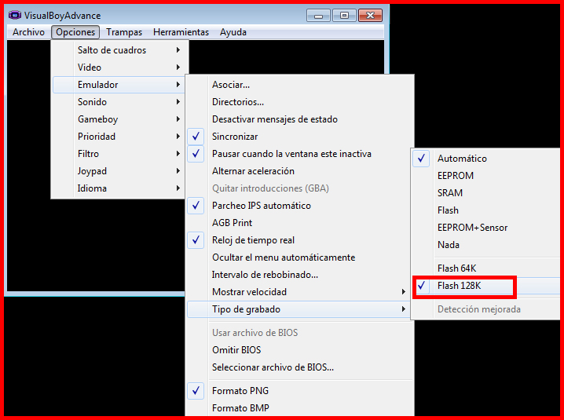Toggle the Sincronizar option
Viewport: 564px width, 420px height.
299,137
